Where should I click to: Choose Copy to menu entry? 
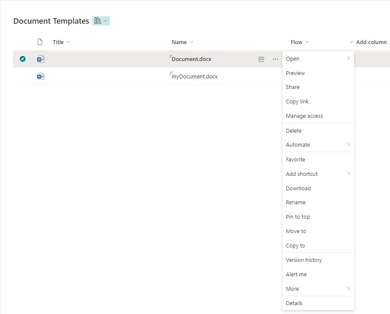(x=318, y=245)
